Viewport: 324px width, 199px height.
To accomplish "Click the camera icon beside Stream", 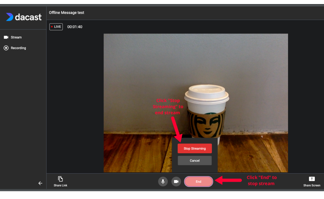I will point(6,37).
